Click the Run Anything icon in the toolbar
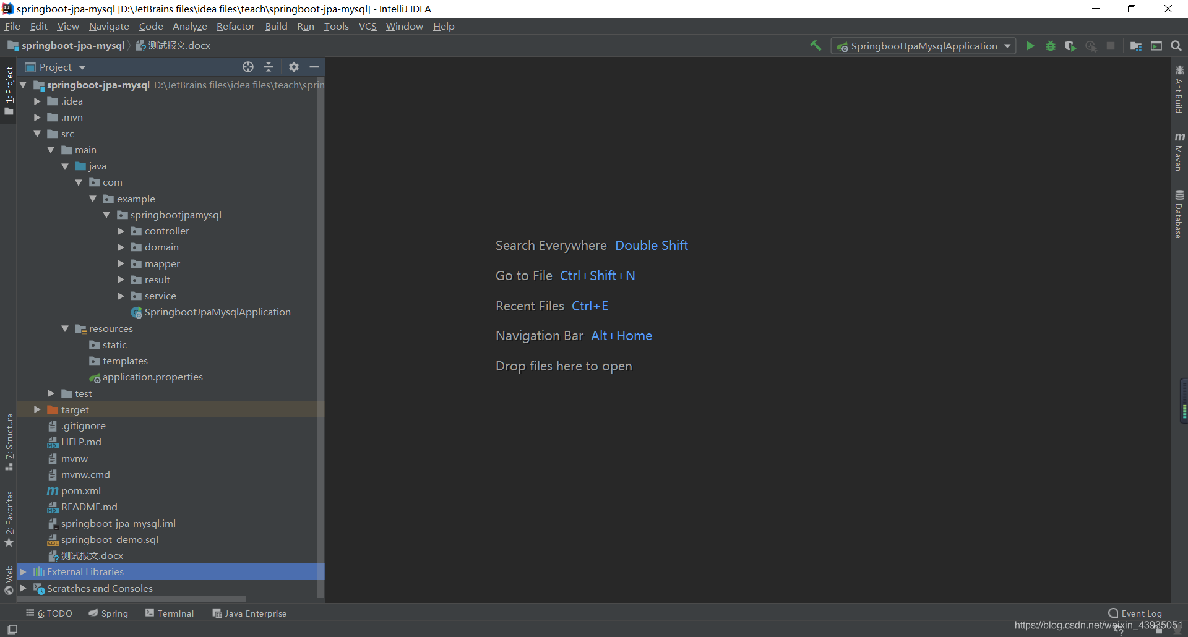 pyautogui.click(x=1156, y=46)
